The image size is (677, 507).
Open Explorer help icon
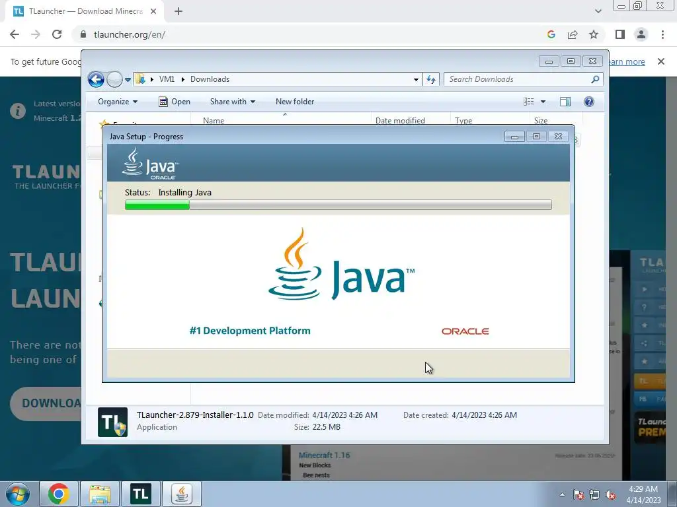tap(589, 102)
